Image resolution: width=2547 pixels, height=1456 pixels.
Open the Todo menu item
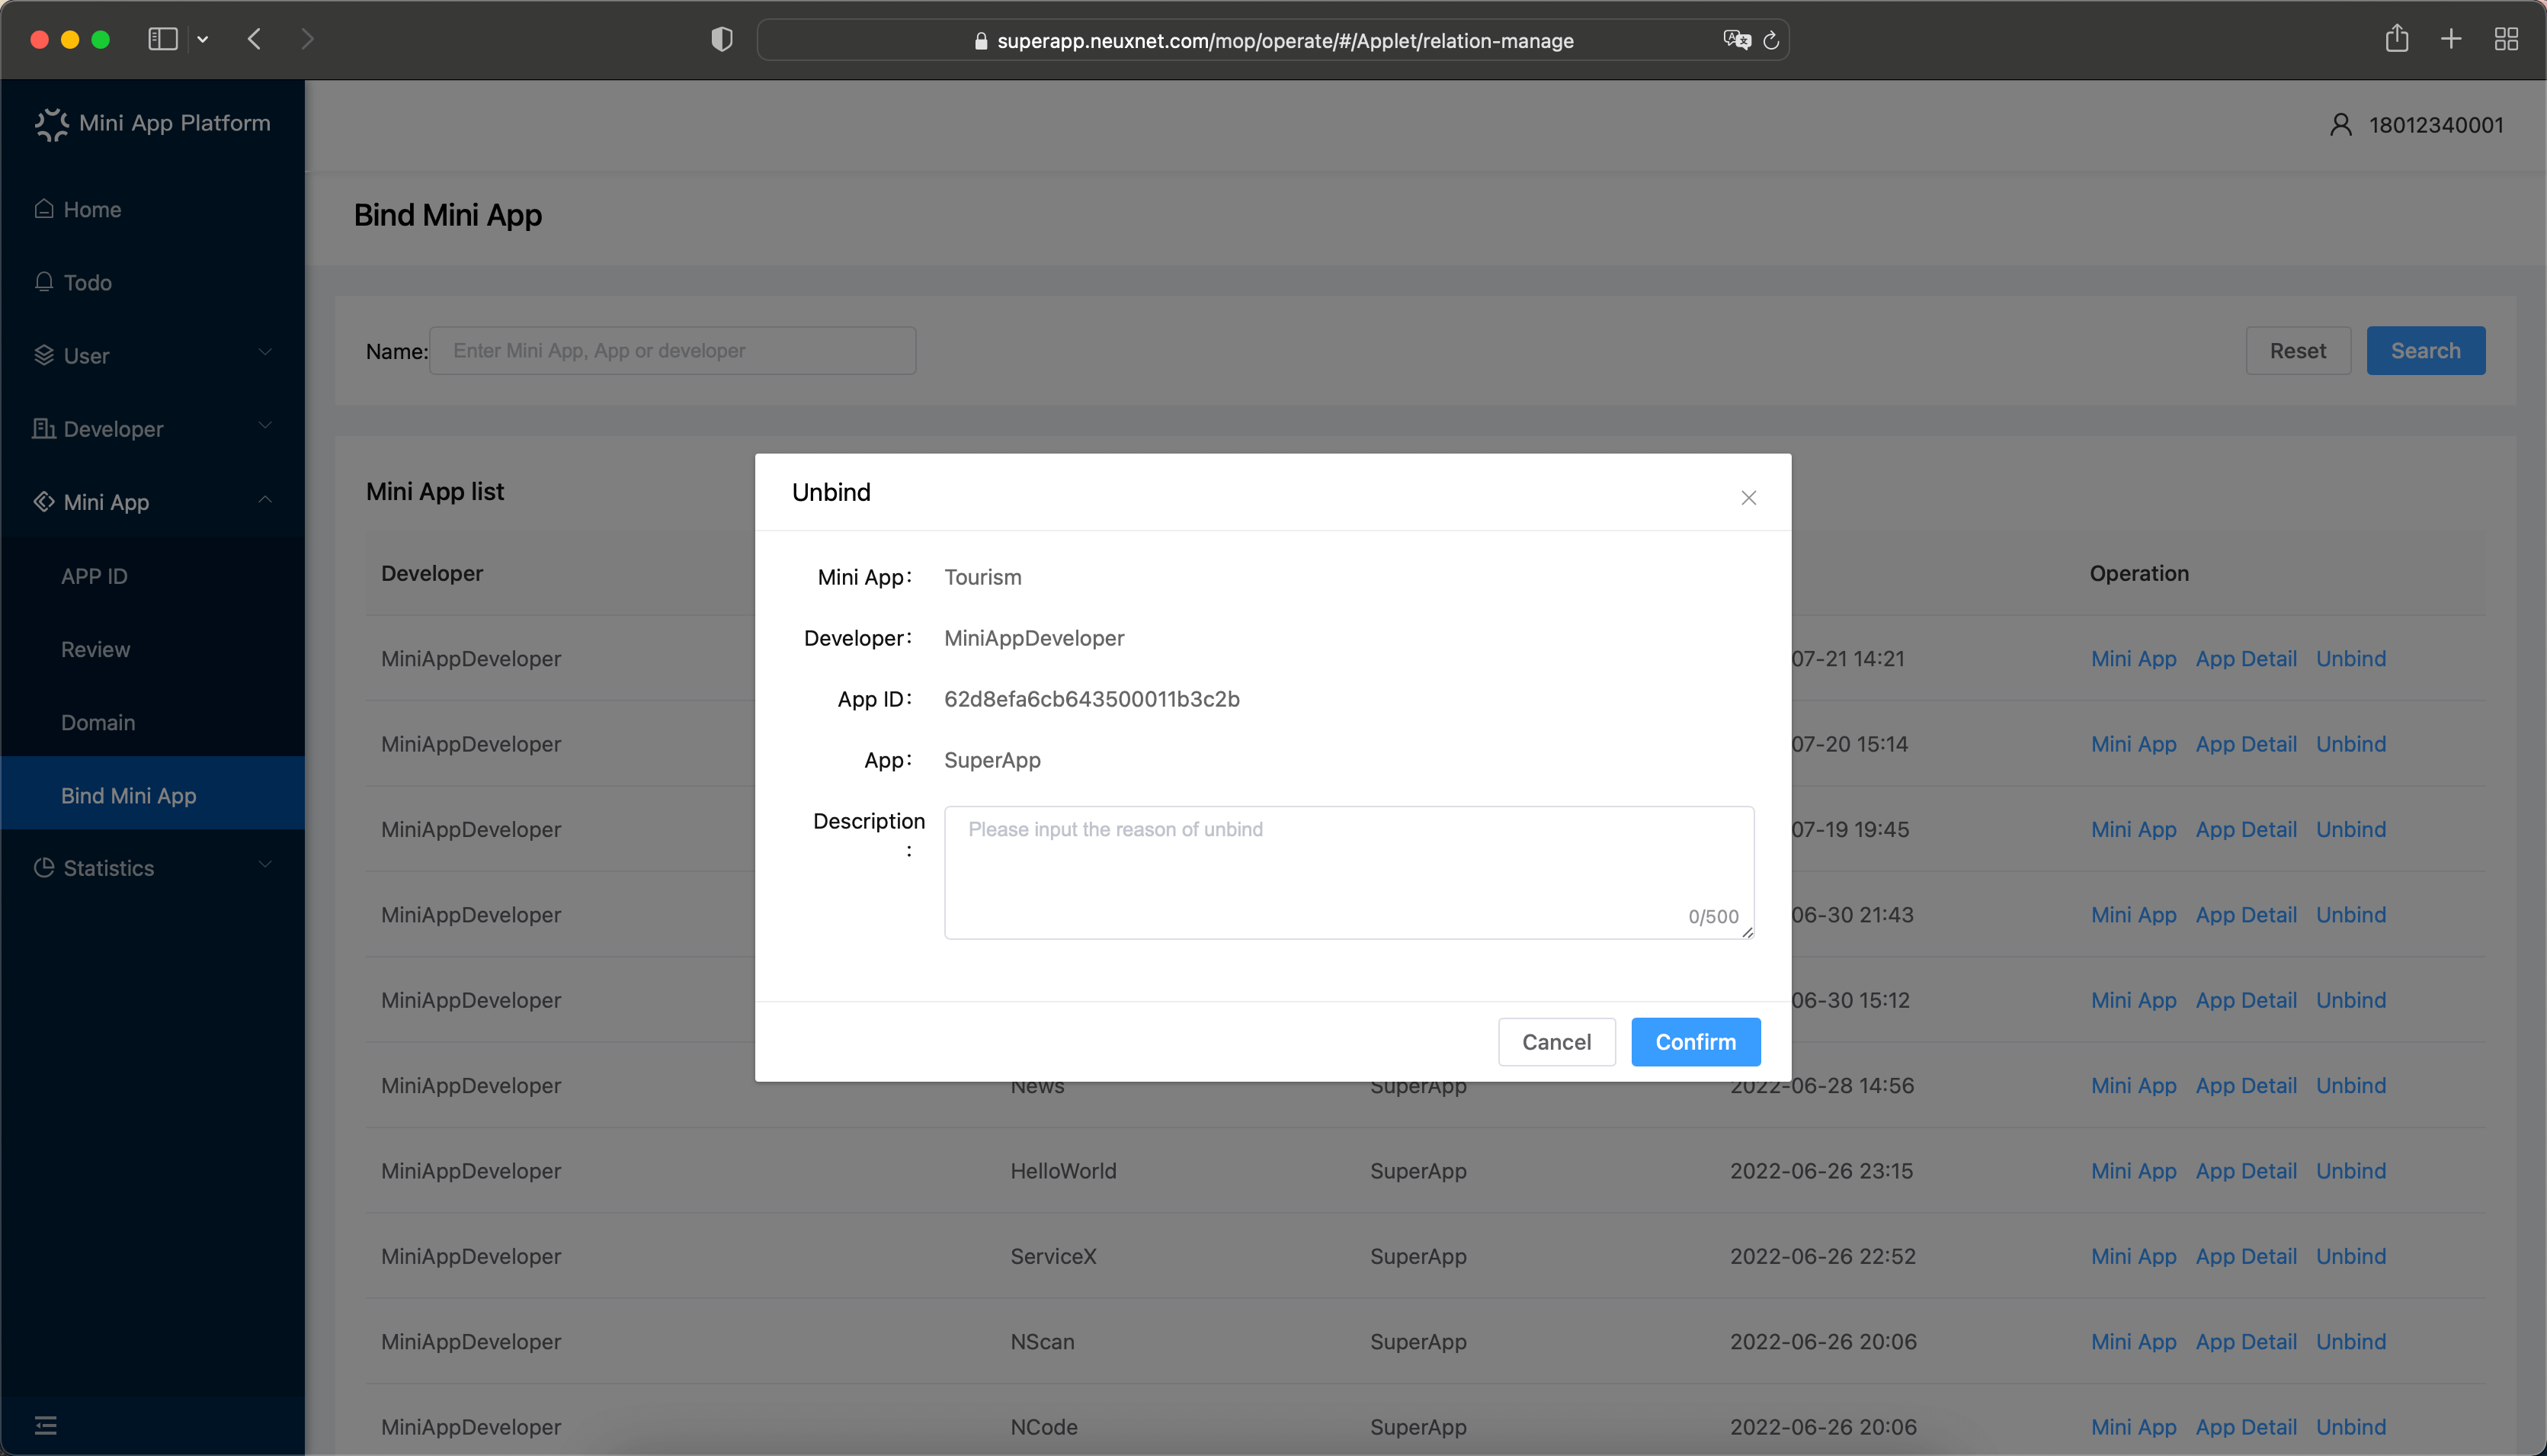click(x=153, y=282)
